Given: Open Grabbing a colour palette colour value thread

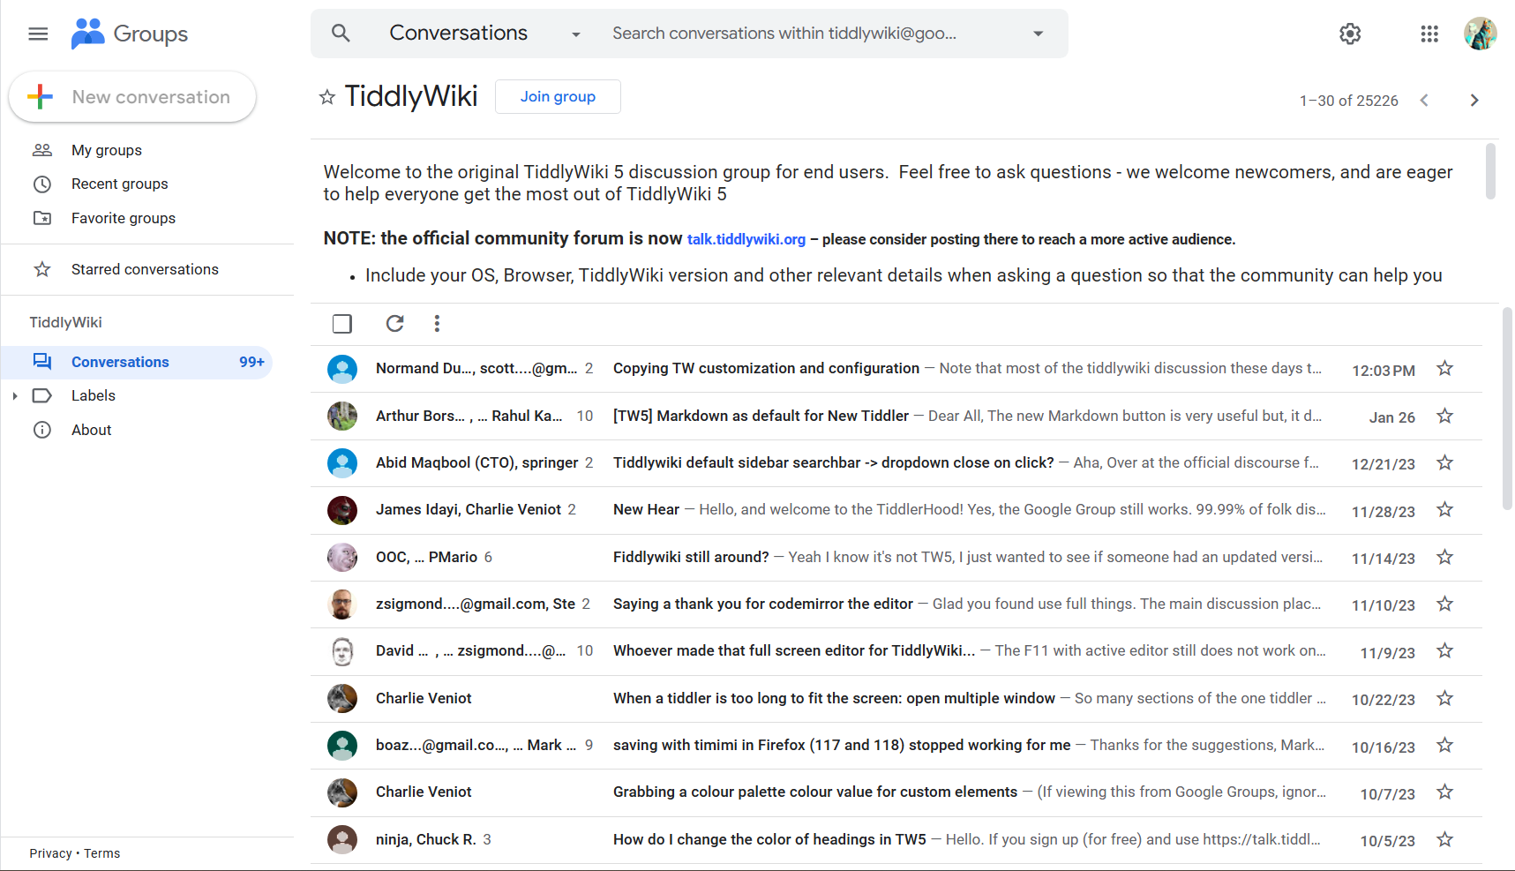Looking at the screenshot, I should point(815,792).
